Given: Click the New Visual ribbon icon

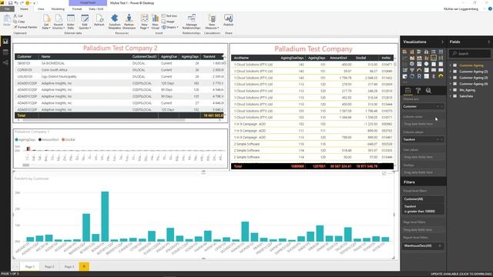Looking at the screenshot, I should coord(156,22).
